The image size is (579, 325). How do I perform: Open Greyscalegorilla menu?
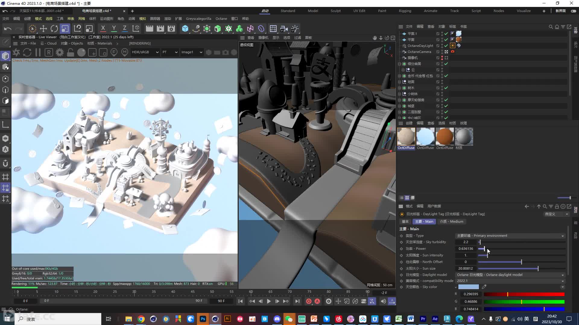click(x=198, y=19)
